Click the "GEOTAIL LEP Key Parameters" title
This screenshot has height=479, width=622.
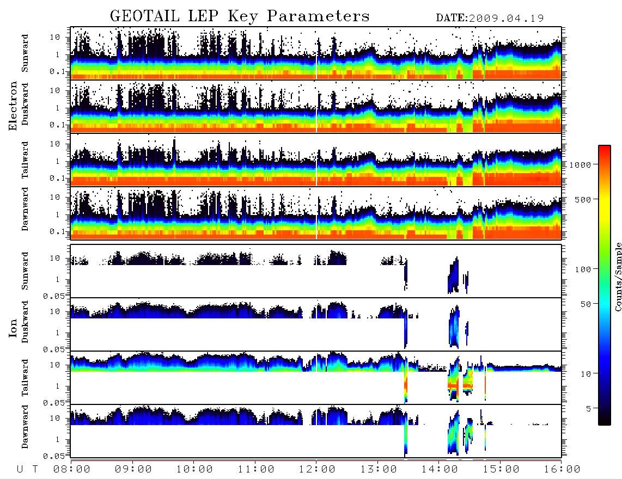(240, 16)
